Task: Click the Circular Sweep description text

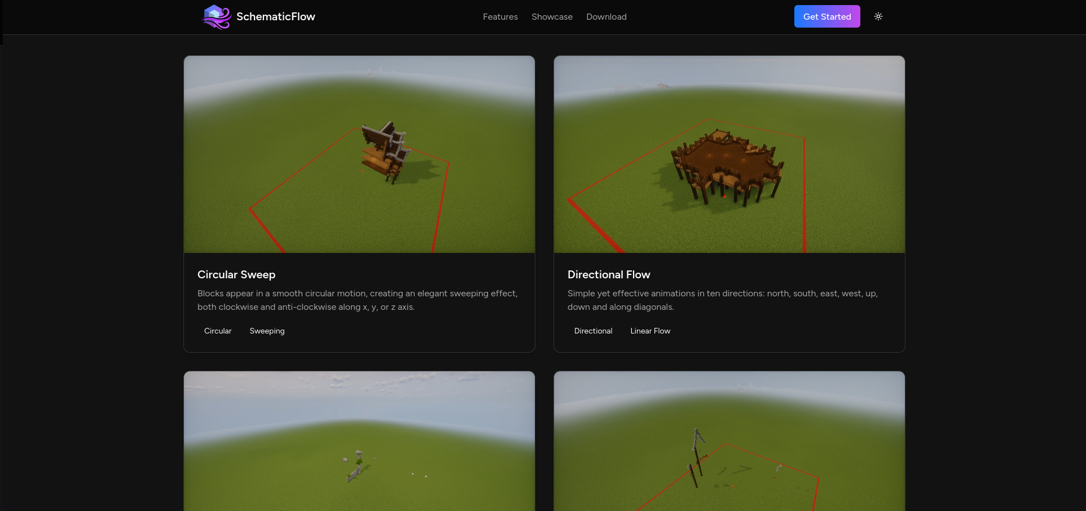Action: 357,300
